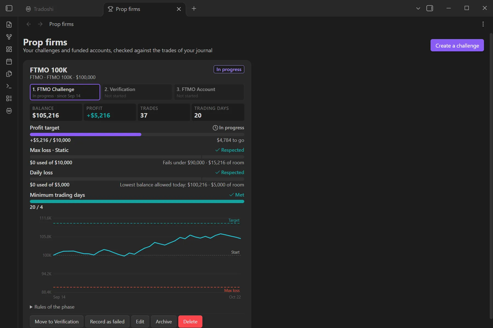
Task: Edit the FTMO 100K challenge
Action: coord(140,322)
